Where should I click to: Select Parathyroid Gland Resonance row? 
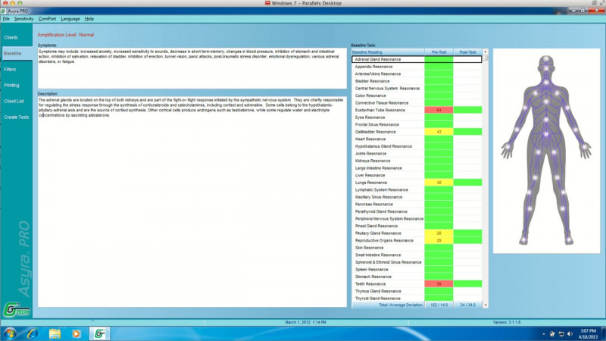click(417, 211)
